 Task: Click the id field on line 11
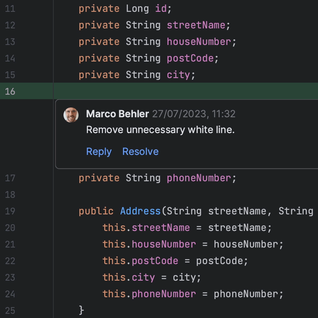coord(161,8)
